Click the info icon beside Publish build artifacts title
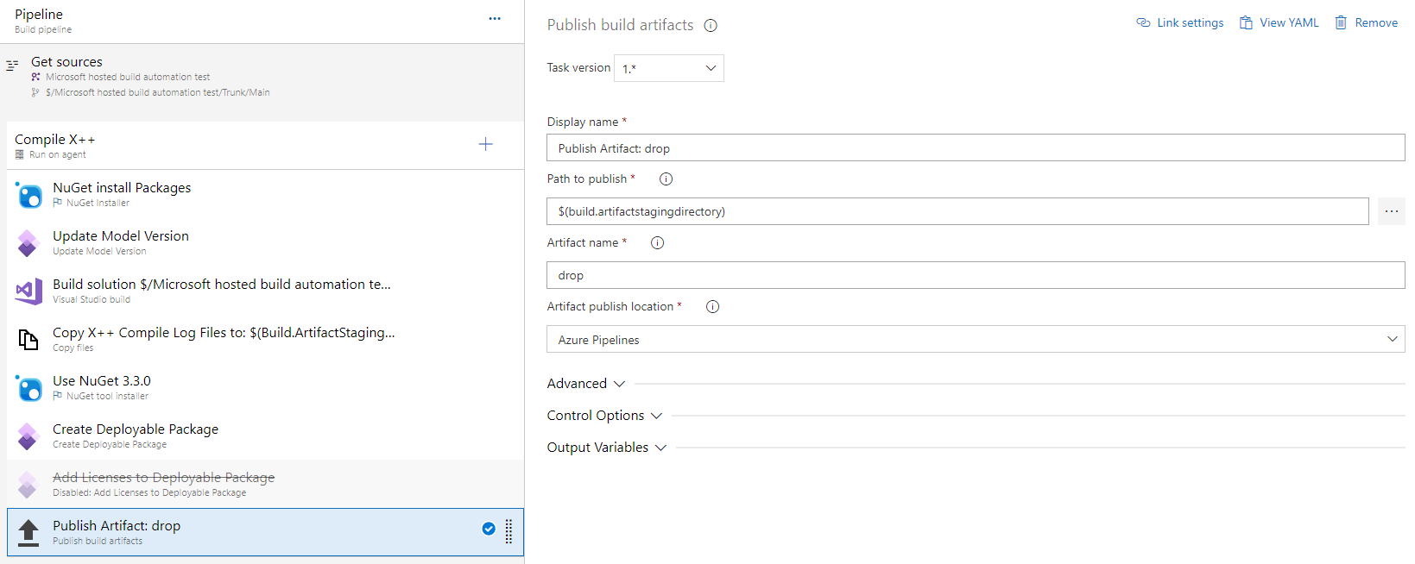This screenshot has height=564, width=1415. tap(711, 26)
